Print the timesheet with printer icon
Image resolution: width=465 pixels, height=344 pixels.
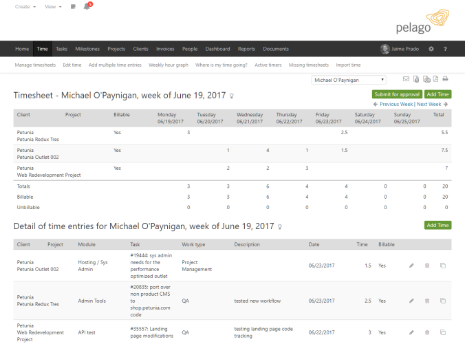(445, 79)
